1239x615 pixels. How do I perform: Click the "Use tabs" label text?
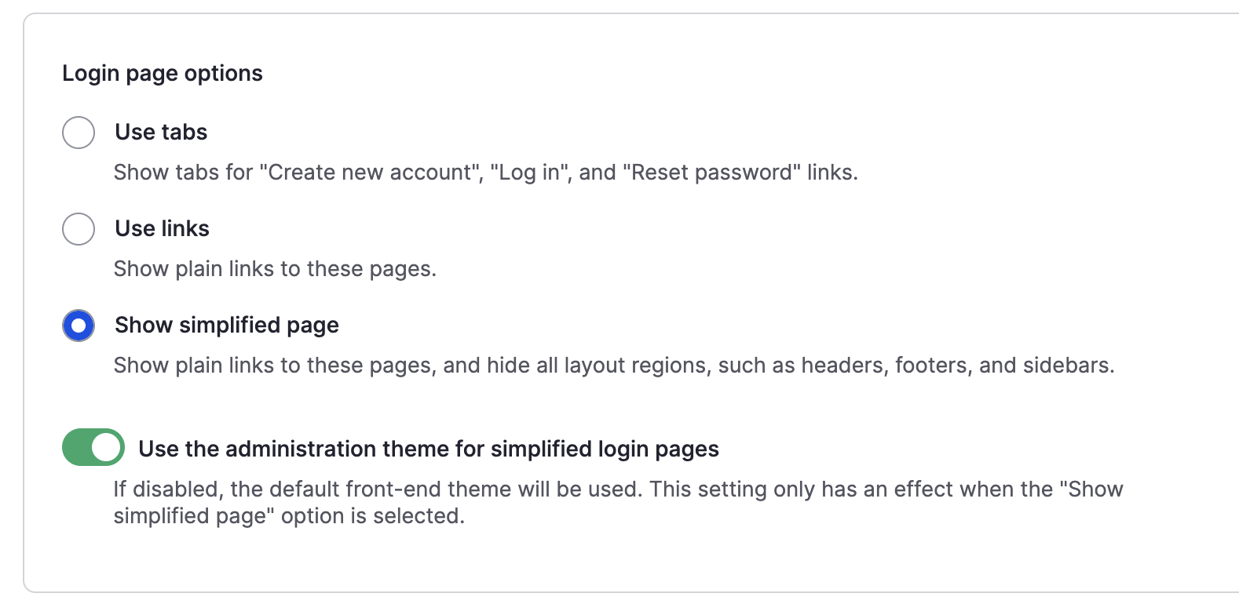(161, 132)
